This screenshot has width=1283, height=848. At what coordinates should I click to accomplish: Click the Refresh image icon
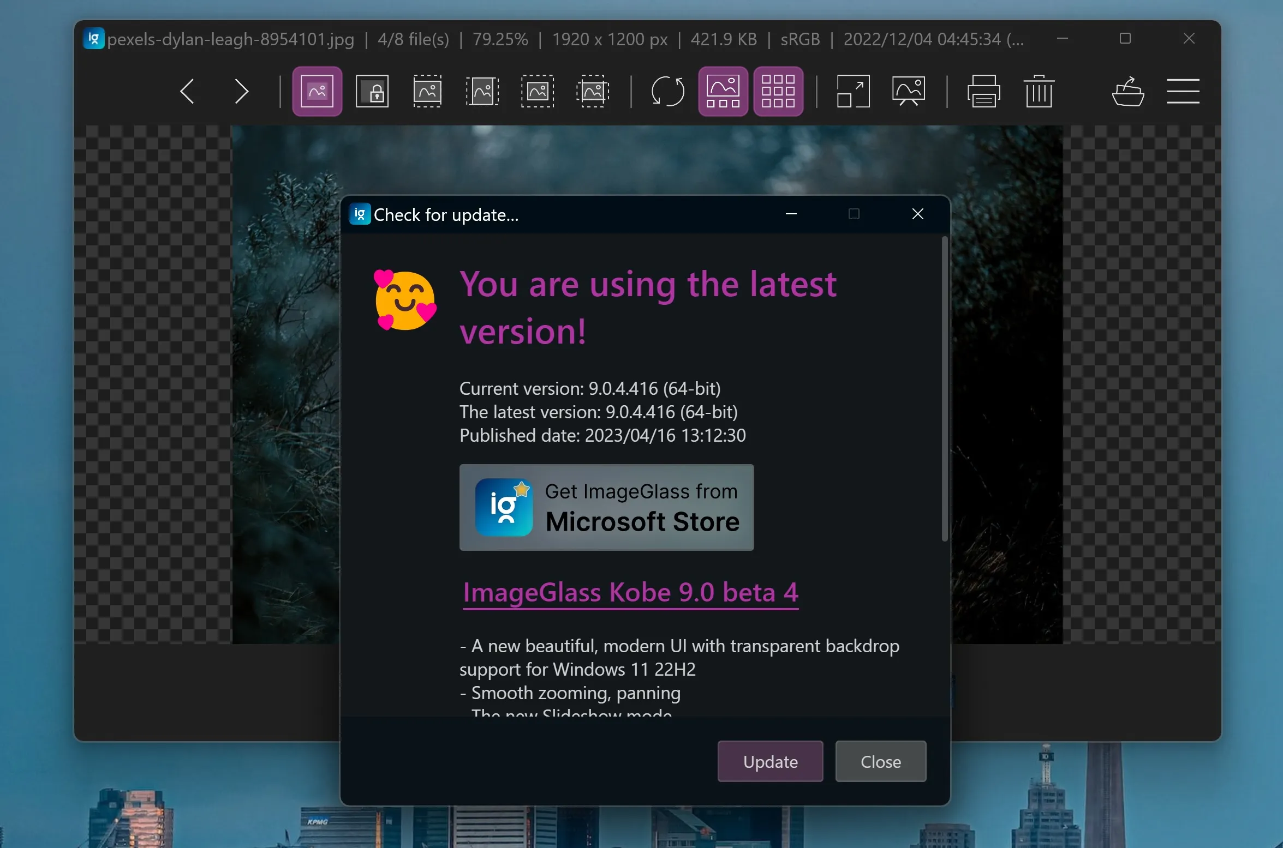(x=667, y=91)
